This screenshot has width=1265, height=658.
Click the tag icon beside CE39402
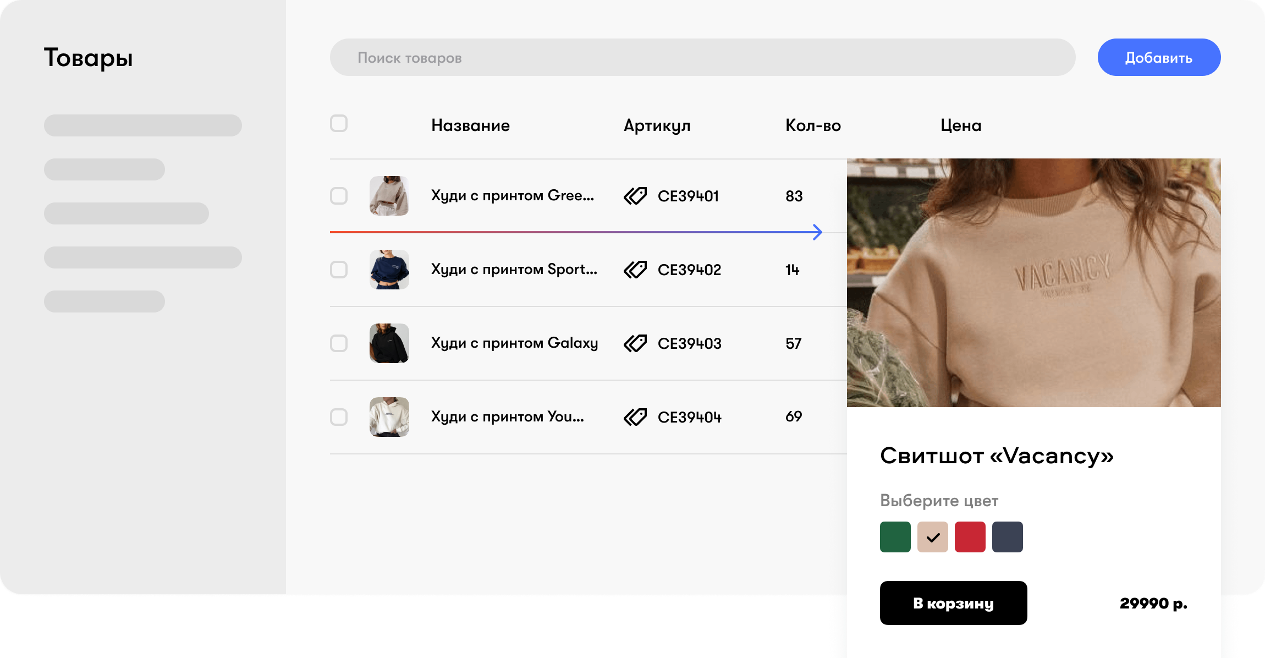(635, 270)
